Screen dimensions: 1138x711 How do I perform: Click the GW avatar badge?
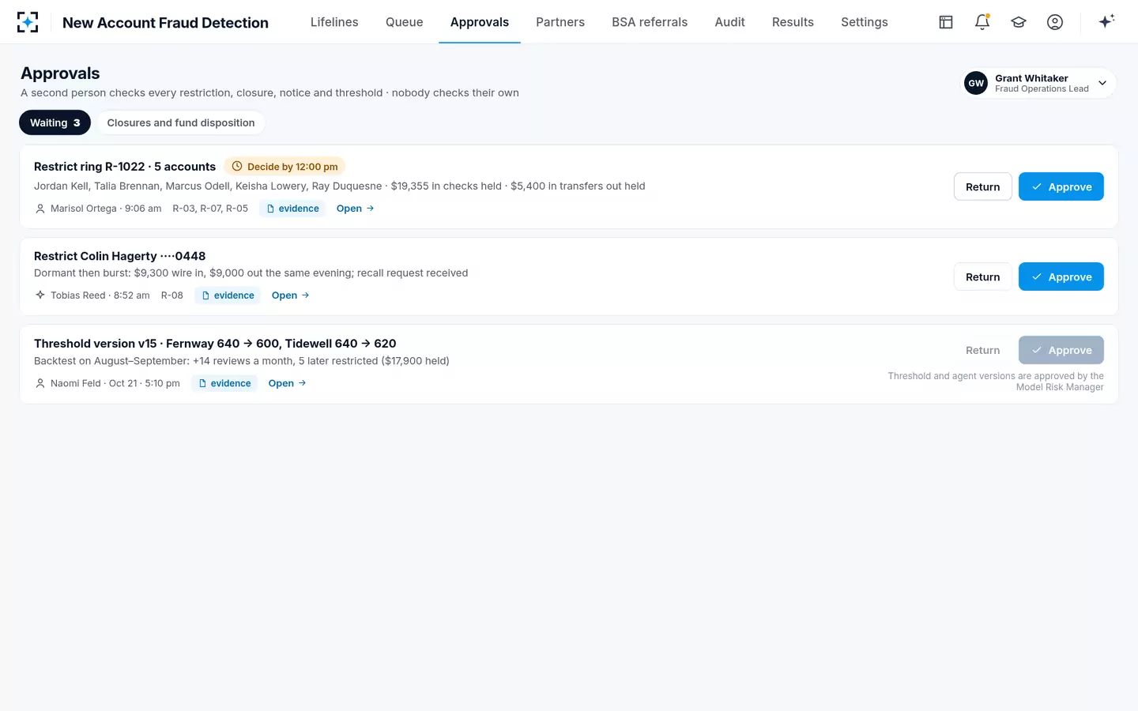coord(976,83)
